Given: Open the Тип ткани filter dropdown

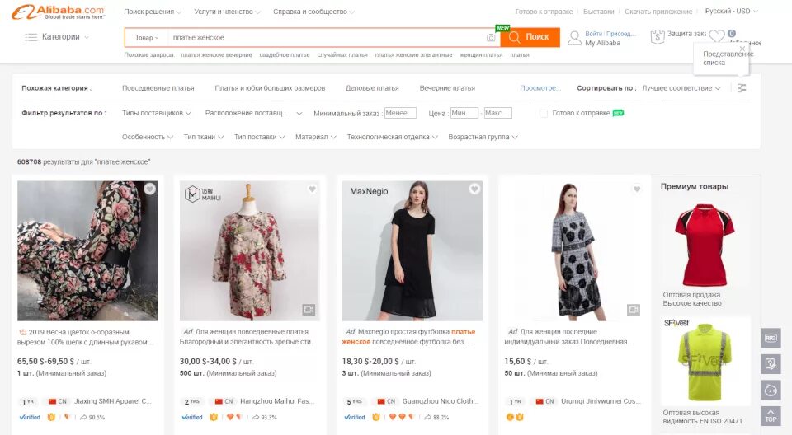Looking at the screenshot, I should click(x=204, y=137).
